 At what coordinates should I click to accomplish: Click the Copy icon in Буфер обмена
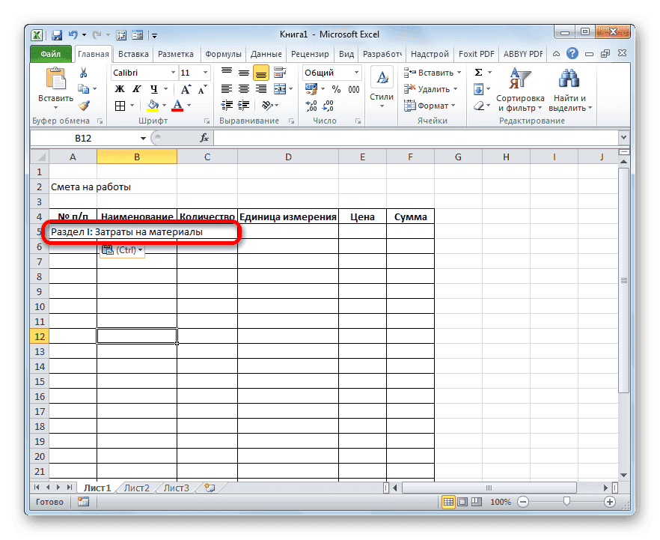click(84, 88)
